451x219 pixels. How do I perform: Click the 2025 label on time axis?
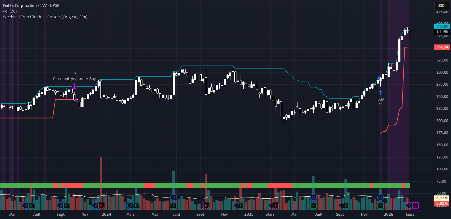pos(249,214)
